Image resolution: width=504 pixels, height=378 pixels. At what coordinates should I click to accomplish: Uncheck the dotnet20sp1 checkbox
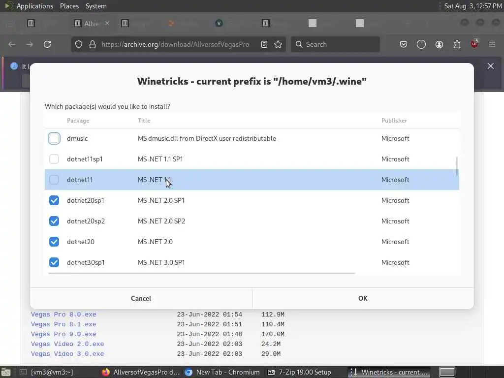(x=54, y=200)
